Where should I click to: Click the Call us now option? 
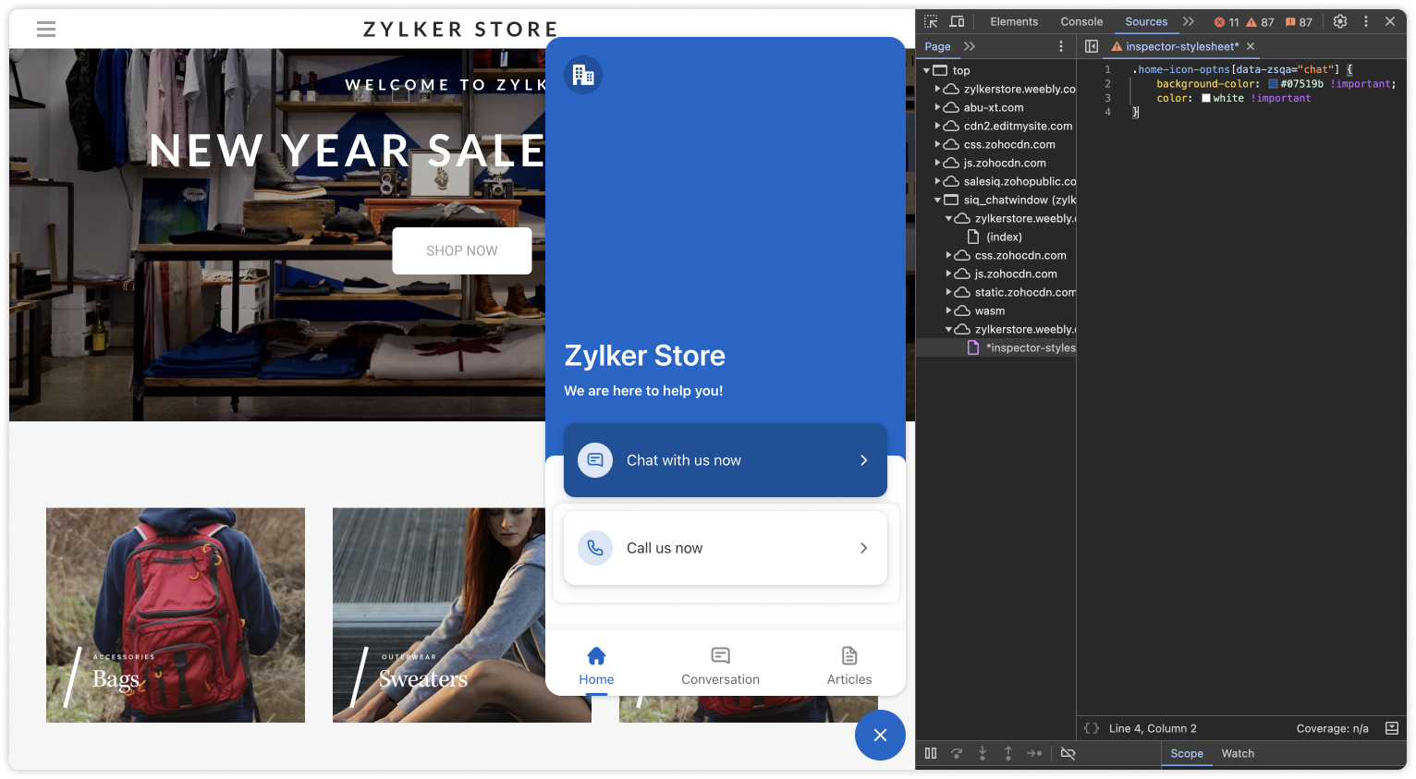point(726,548)
